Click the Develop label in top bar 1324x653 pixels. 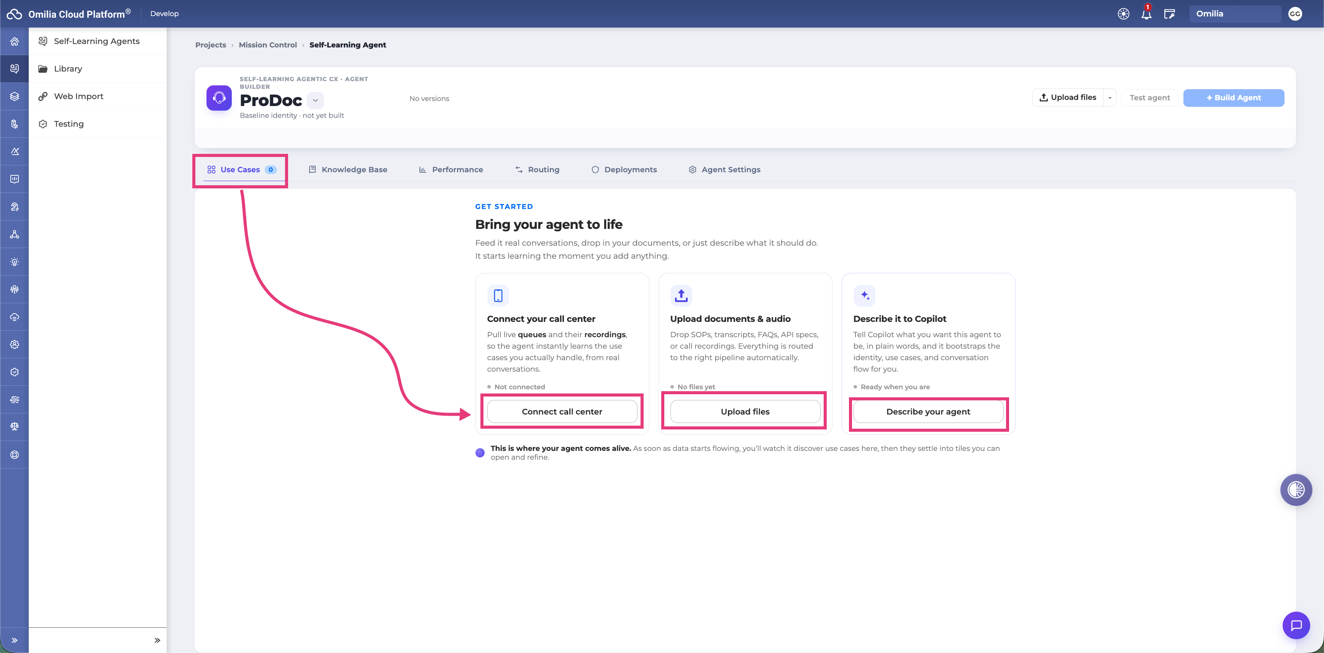coord(164,14)
